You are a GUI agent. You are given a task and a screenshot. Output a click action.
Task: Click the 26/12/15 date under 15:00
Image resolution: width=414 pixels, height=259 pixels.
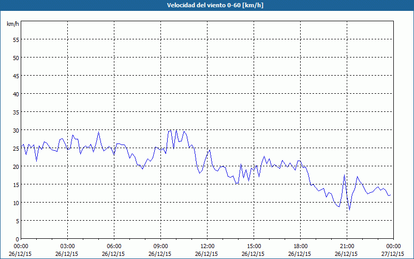(x=253, y=254)
